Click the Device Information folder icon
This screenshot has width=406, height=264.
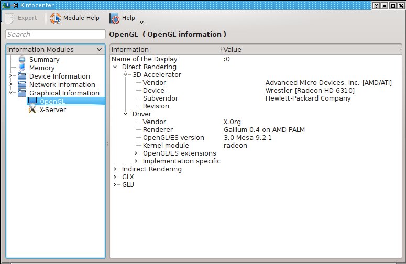(x=23, y=76)
